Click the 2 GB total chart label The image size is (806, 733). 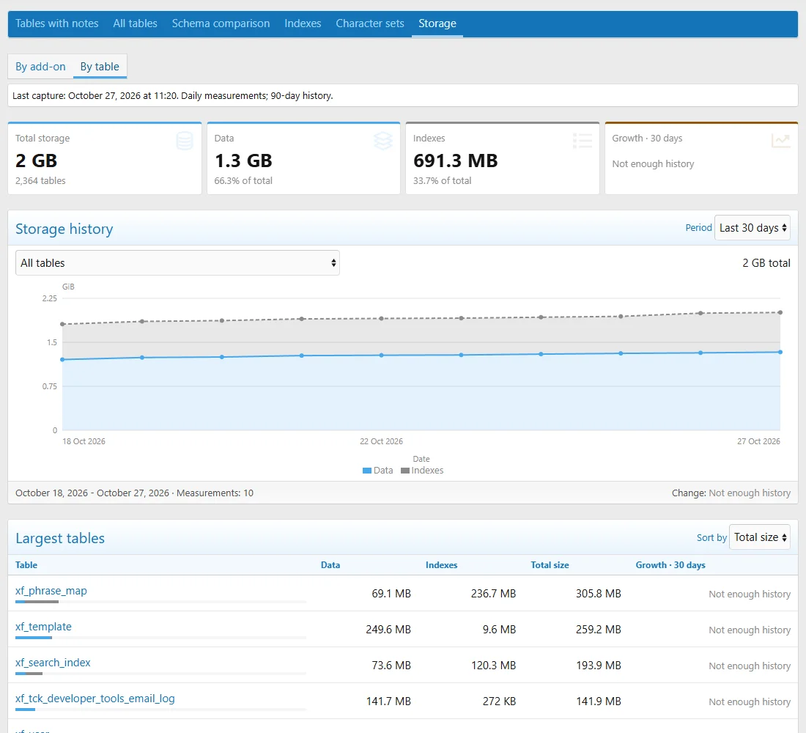(766, 263)
